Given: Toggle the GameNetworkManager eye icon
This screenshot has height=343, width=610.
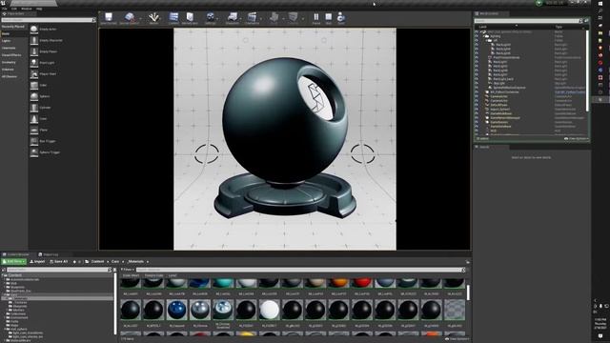Looking at the screenshot, I should (477, 117).
